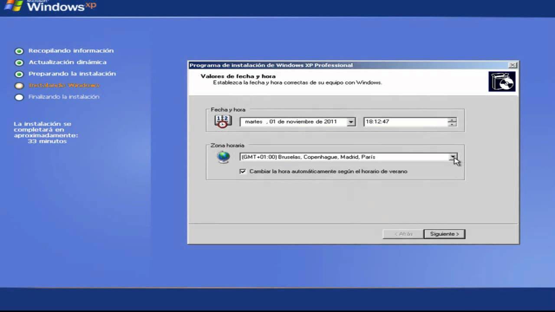Click the Windows XP logo flag
555x312 pixels.
[13, 6]
